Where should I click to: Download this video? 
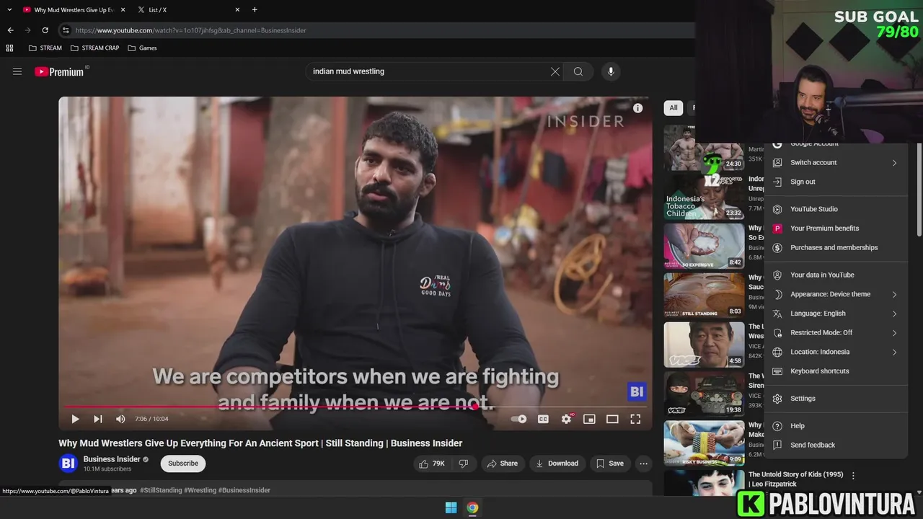[x=557, y=463]
